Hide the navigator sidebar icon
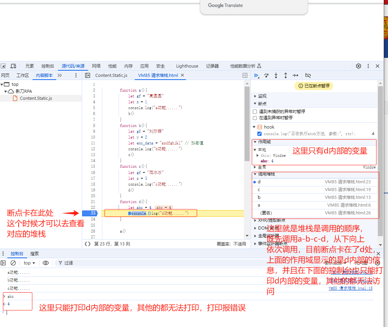 click(88, 75)
